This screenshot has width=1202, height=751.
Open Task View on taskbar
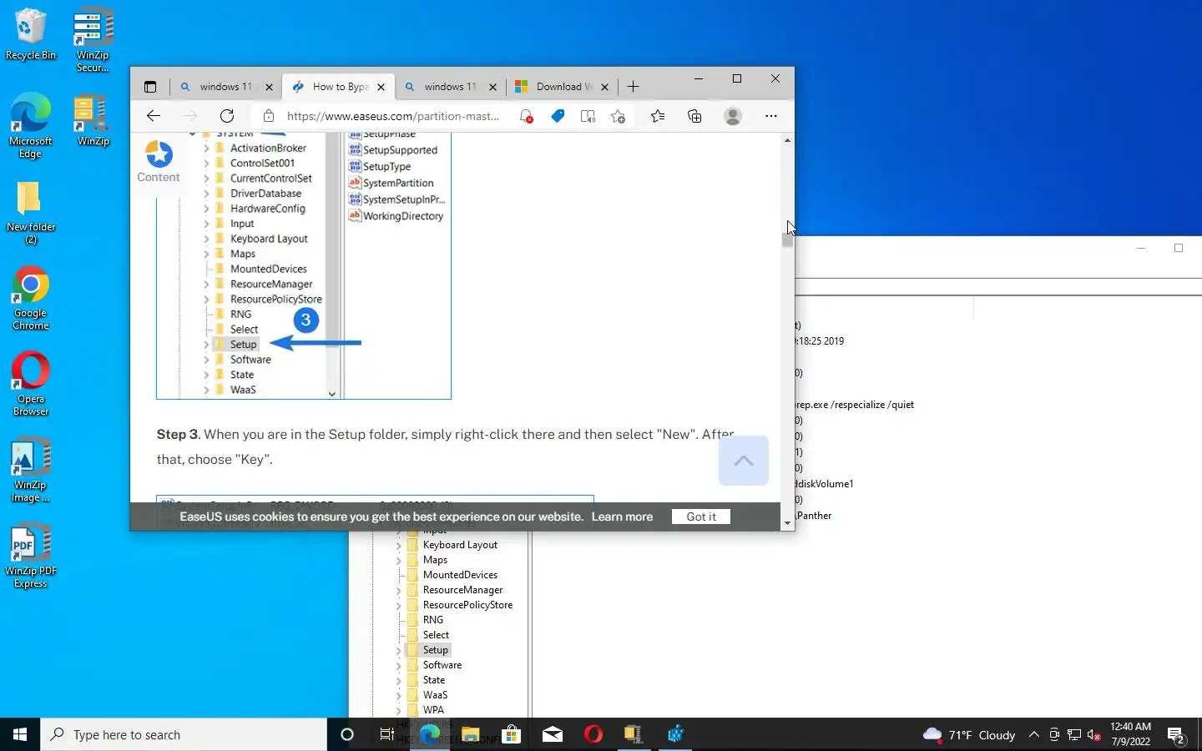tap(386, 734)
